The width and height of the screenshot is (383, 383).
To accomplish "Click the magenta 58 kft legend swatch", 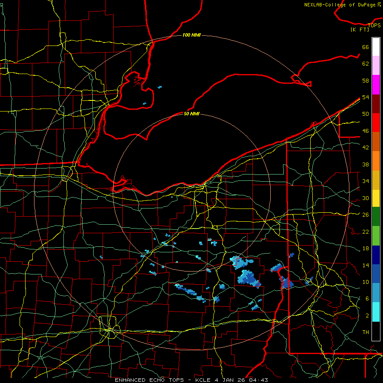I will click(x=376, y=85).
